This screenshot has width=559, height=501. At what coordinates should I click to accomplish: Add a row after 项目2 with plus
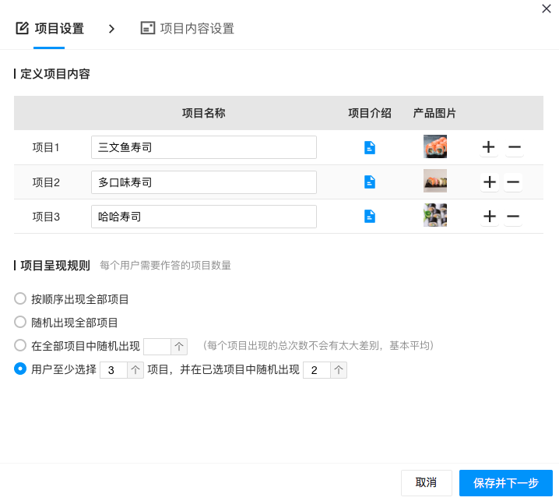(x=490, y=182)
